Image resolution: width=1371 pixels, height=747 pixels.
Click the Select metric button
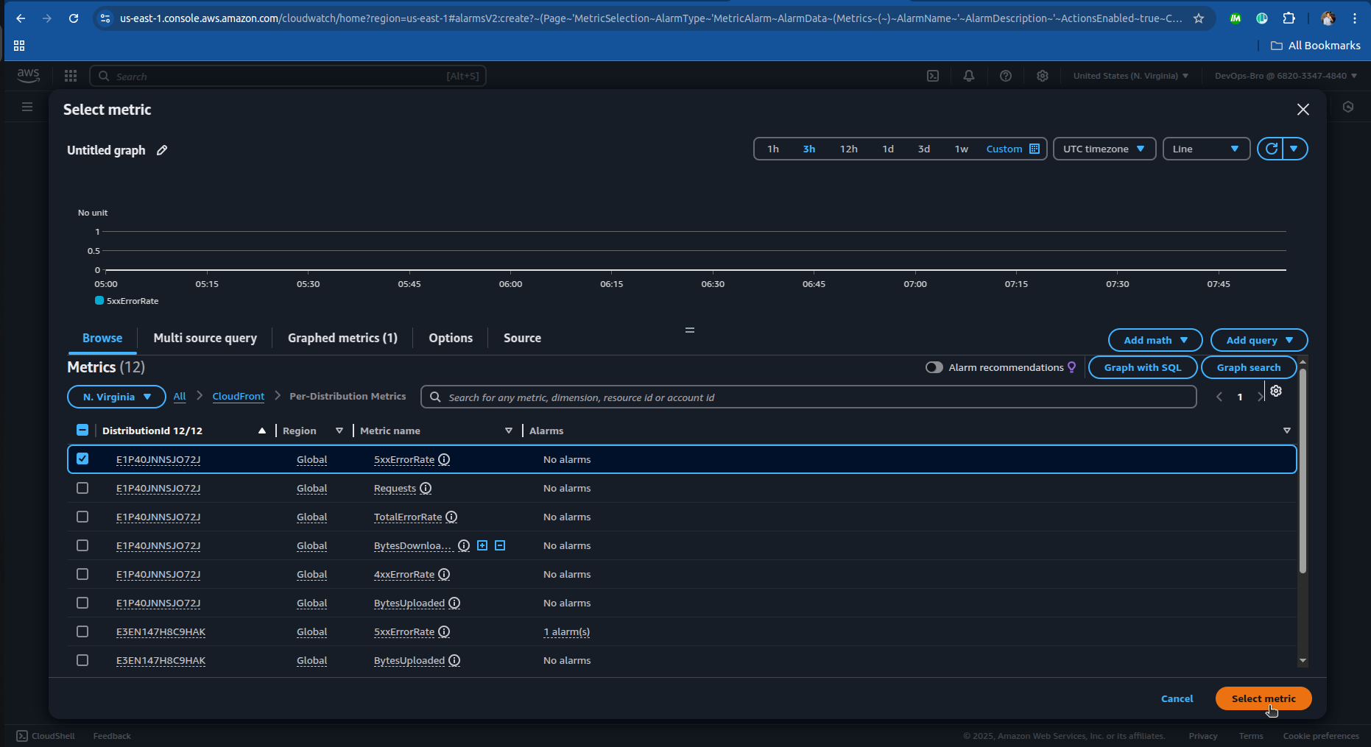[x=1263, y=698]
